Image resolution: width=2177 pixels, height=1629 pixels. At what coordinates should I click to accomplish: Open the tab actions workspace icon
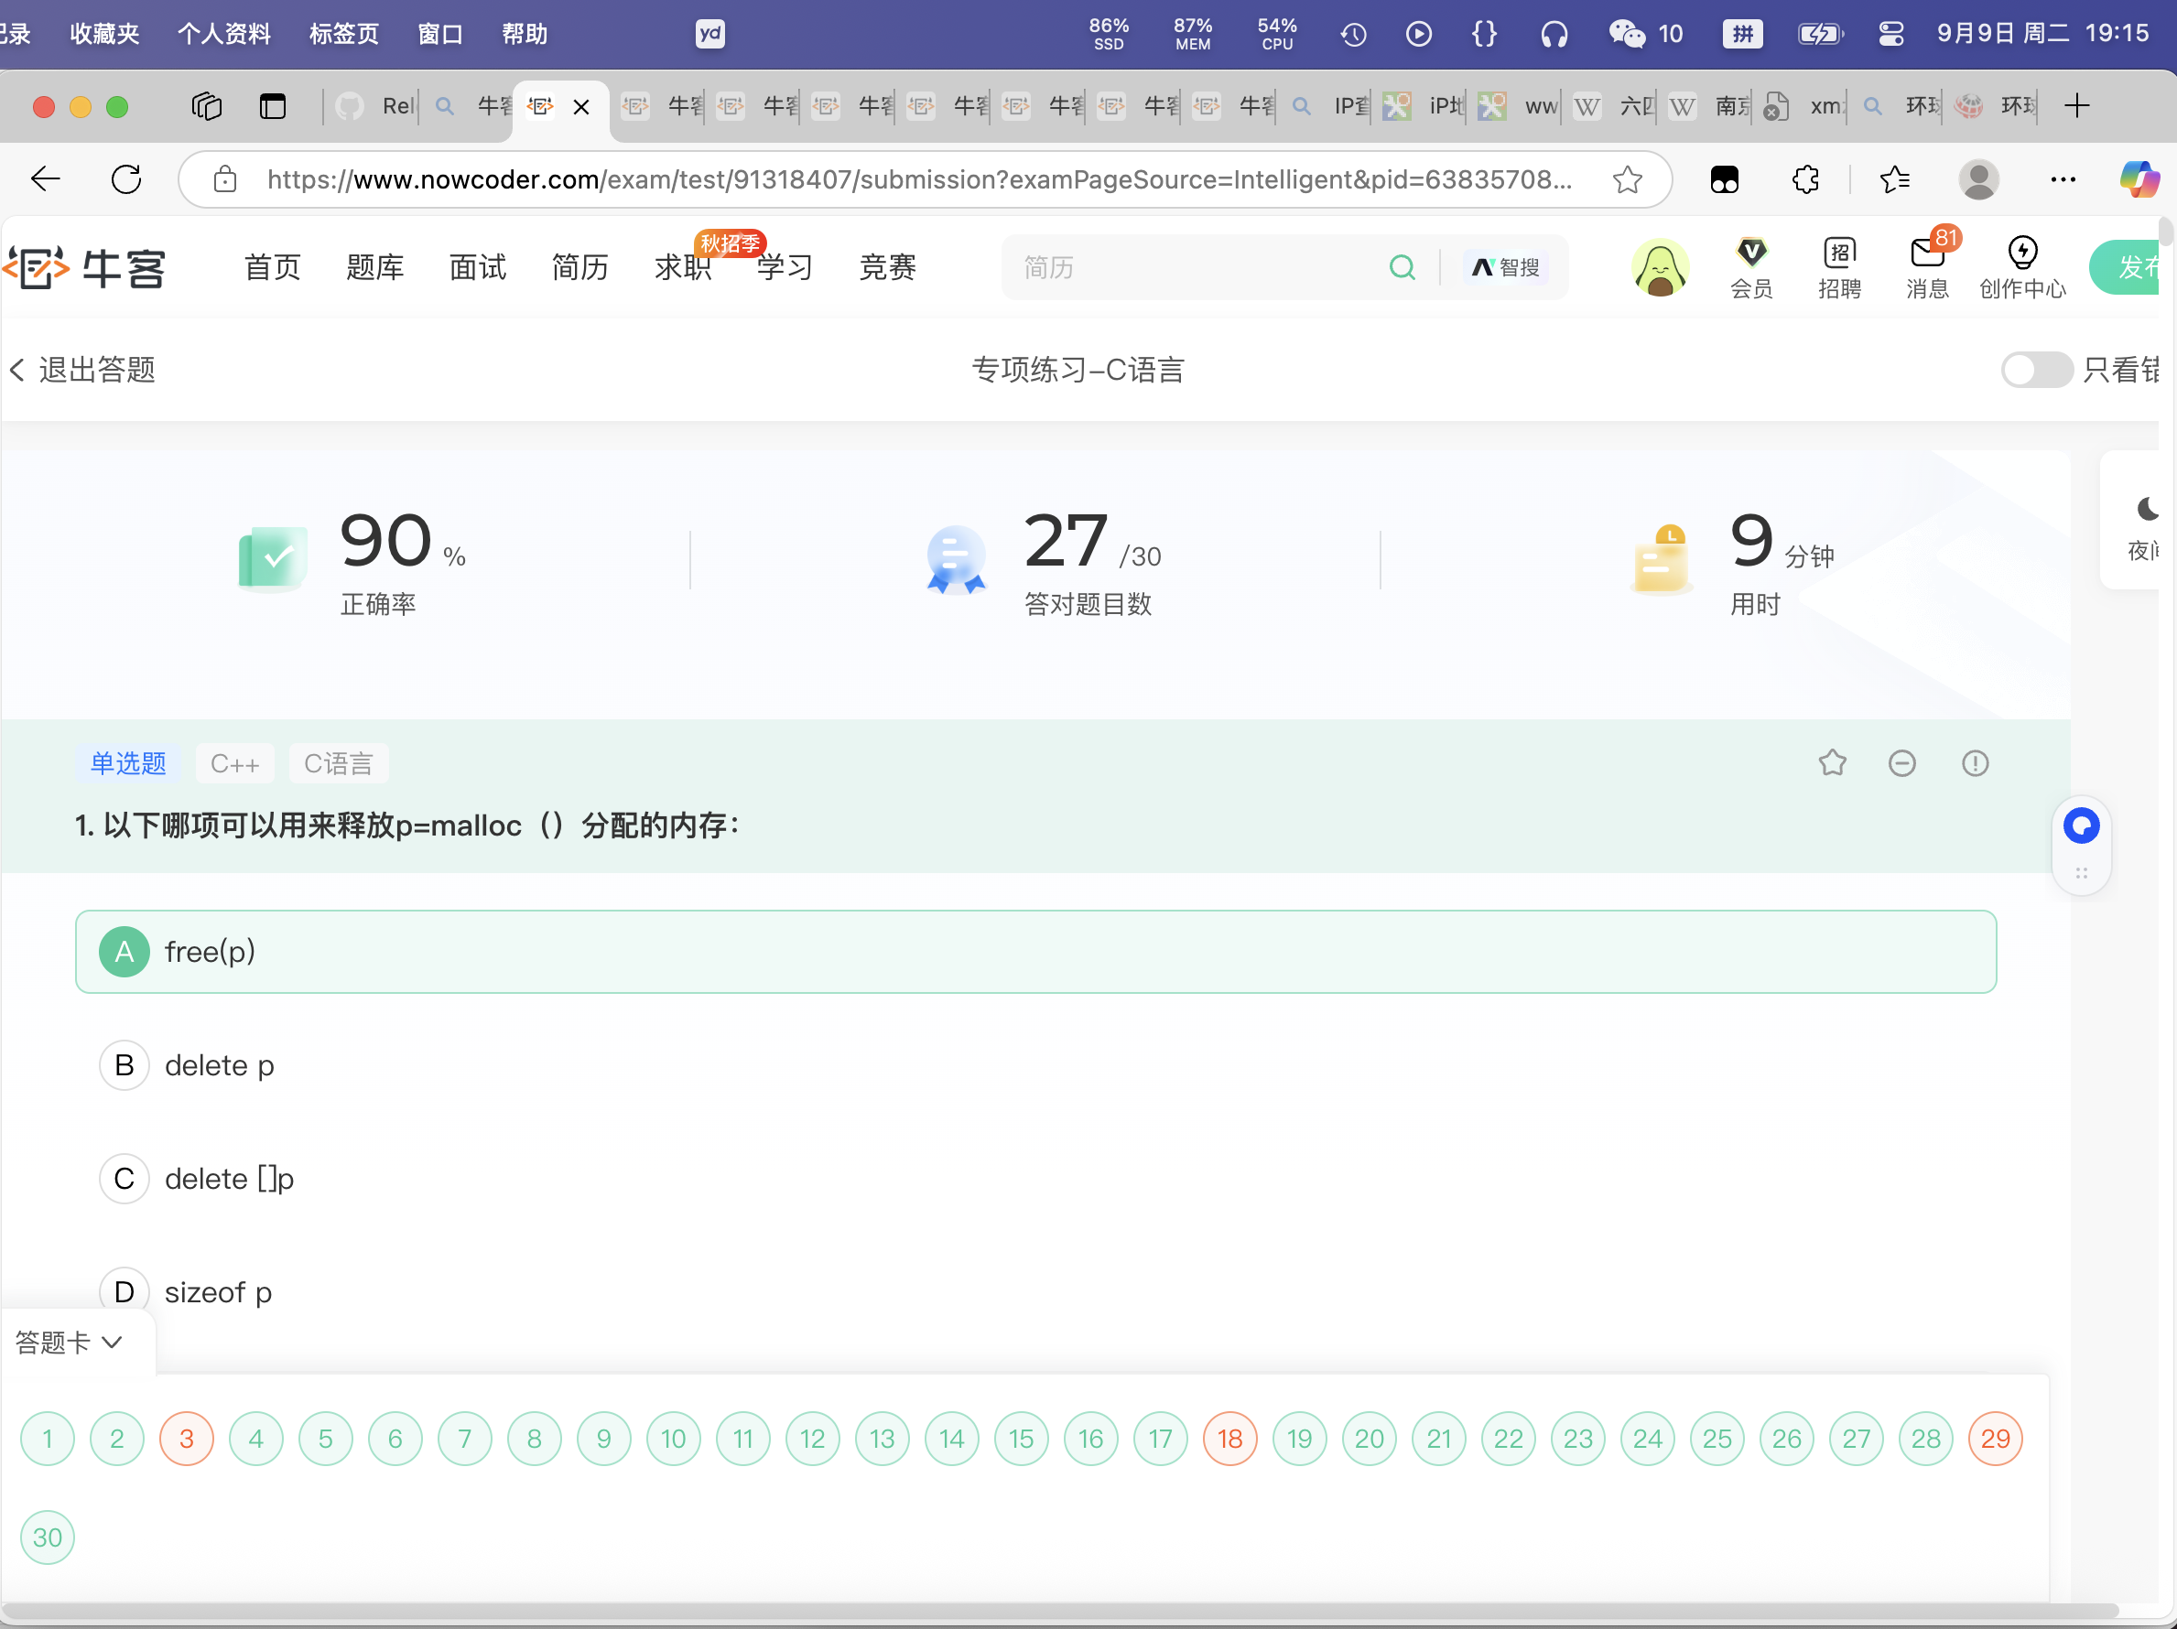207,105
